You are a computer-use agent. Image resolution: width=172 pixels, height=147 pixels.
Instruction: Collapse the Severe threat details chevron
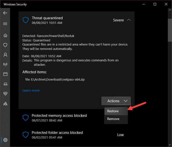pos(129,20)
